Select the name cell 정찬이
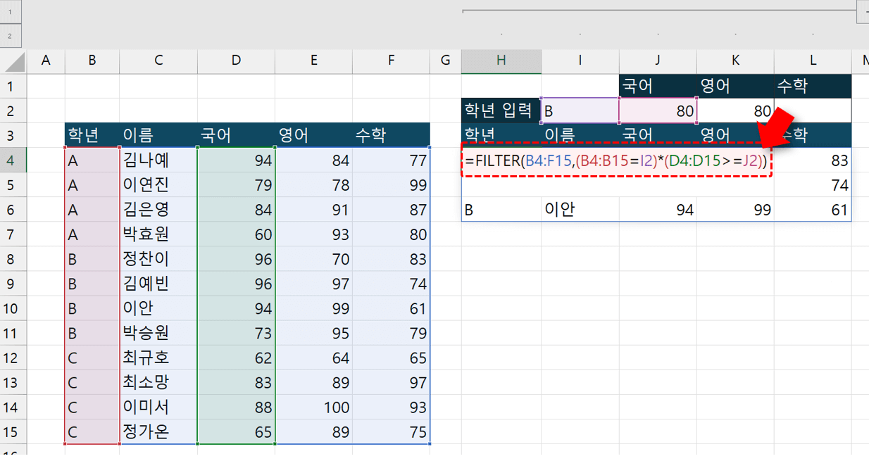 pyautogui.click(x=158, y=259)
